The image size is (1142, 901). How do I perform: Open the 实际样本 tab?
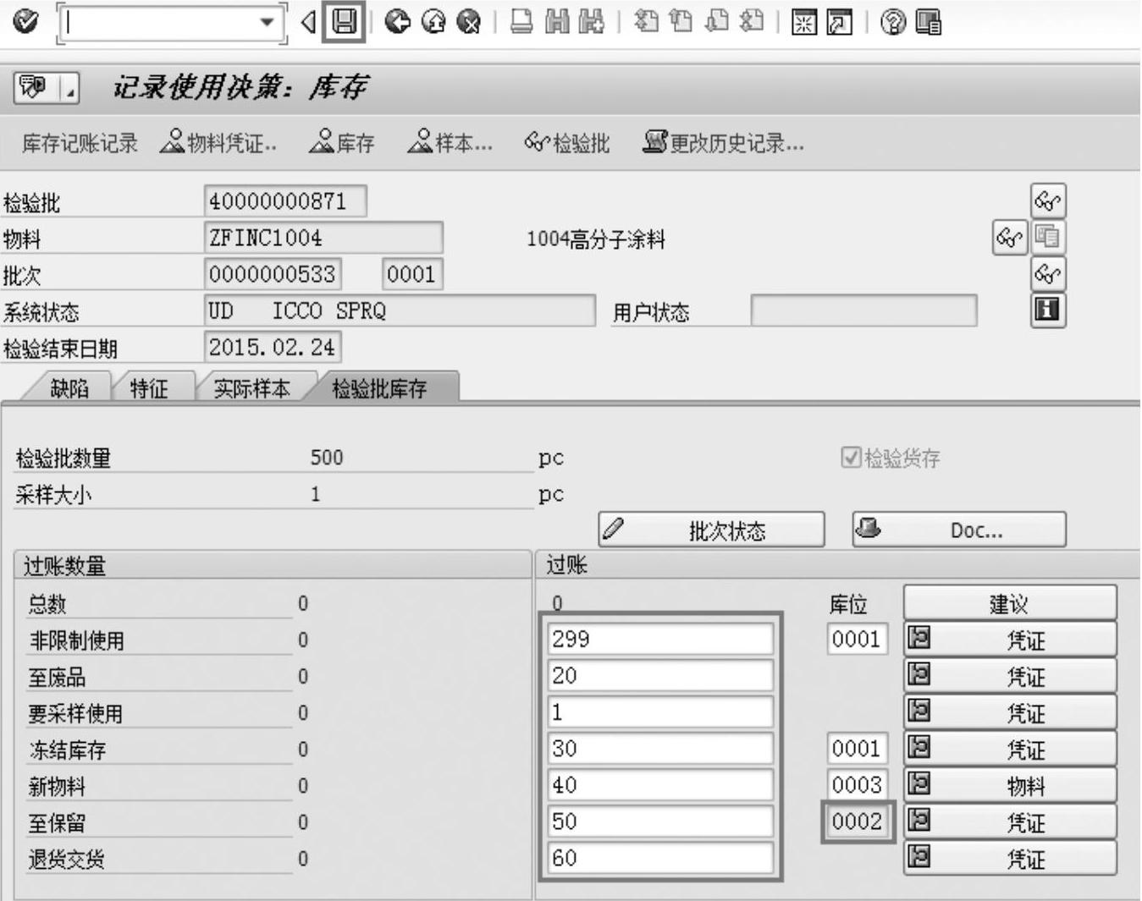point(252,388)
